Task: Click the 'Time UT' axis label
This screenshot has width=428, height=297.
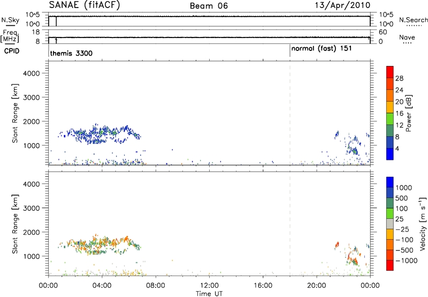Action: tap(209, 294)
